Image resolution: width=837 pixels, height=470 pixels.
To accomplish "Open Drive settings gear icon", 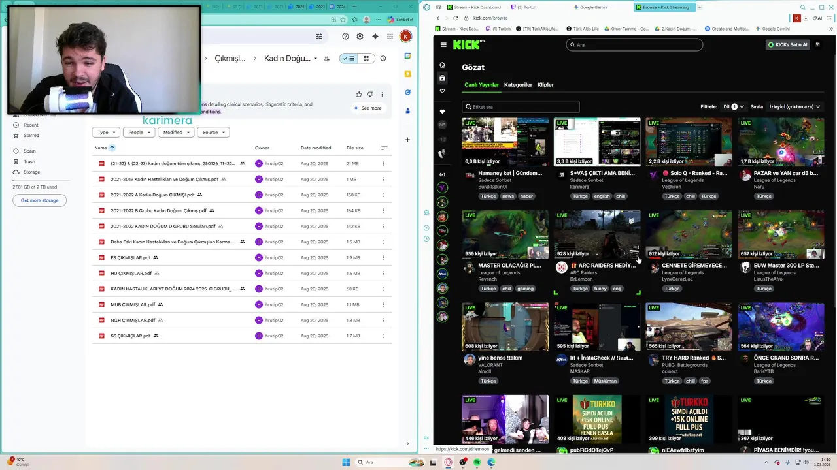I will 360,37.
